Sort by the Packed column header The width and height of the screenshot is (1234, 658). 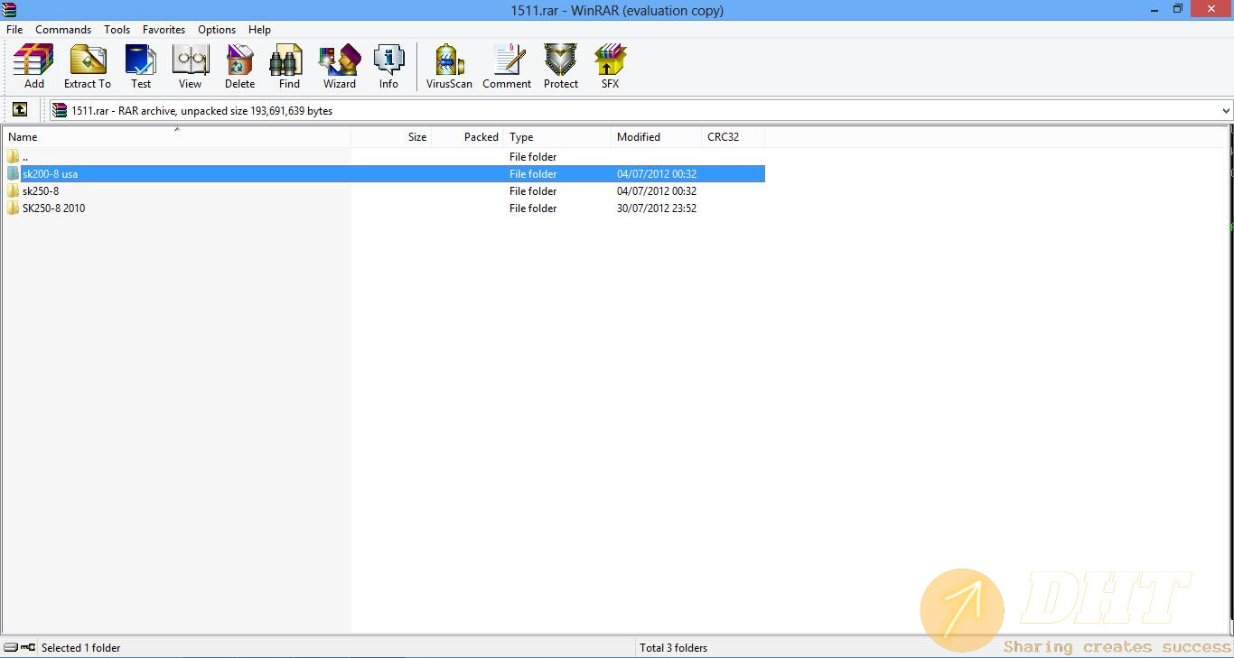(468, 137)
